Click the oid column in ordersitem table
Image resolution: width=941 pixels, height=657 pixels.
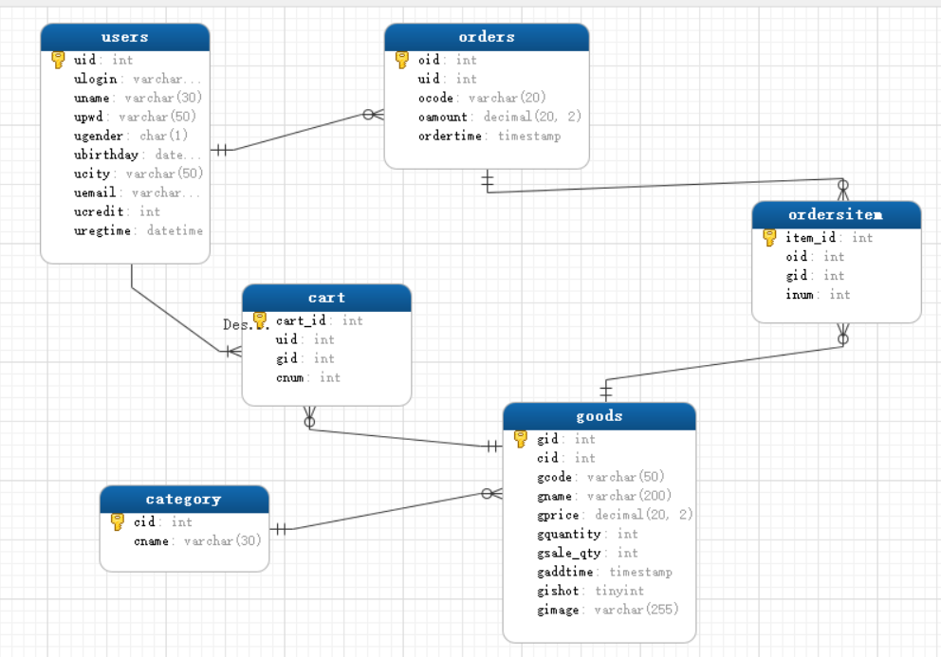point(815,257)
